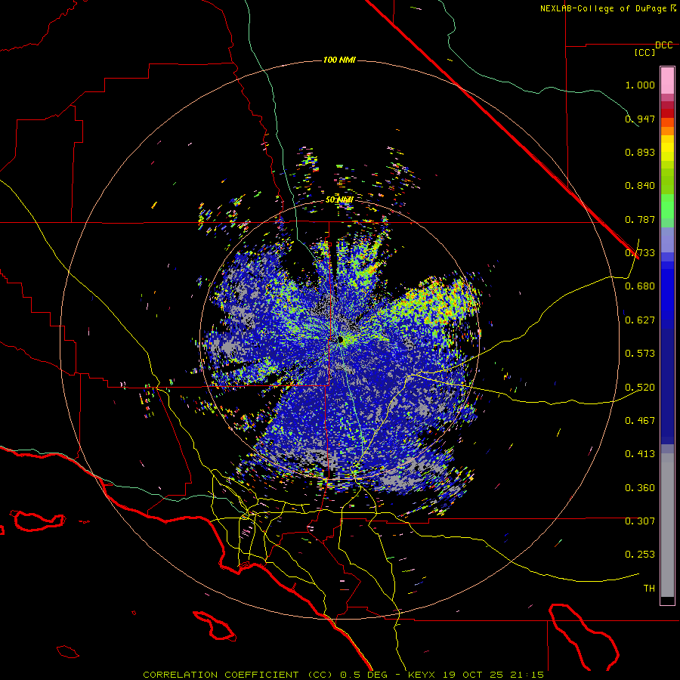Click the KEYX station identifier
The width and height of the screenshot is (680, 680).
(x=422, y=675)
